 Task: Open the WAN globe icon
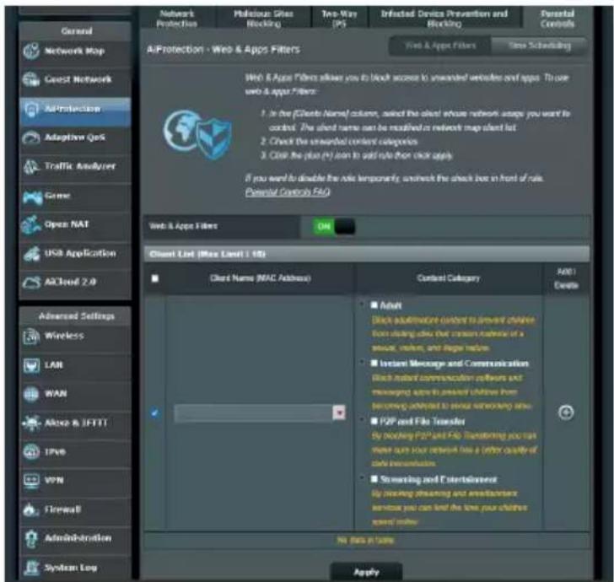(31, 394)
